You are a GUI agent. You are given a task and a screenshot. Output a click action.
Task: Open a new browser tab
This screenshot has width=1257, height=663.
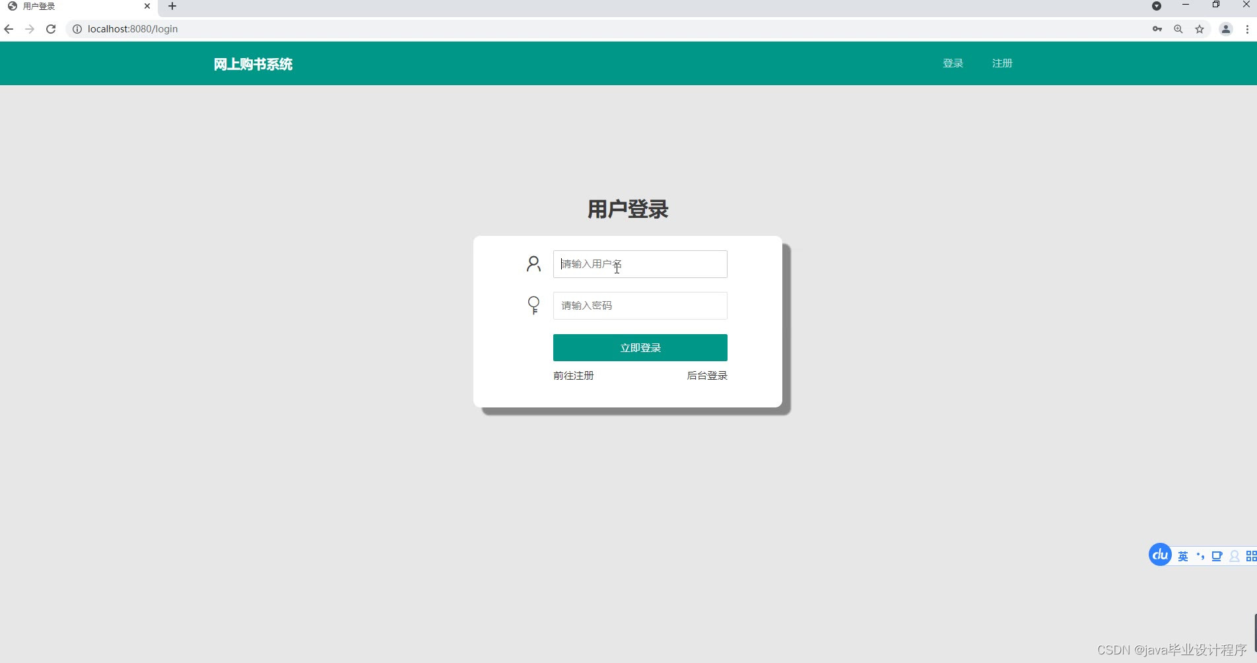click(x=172, y=7)
